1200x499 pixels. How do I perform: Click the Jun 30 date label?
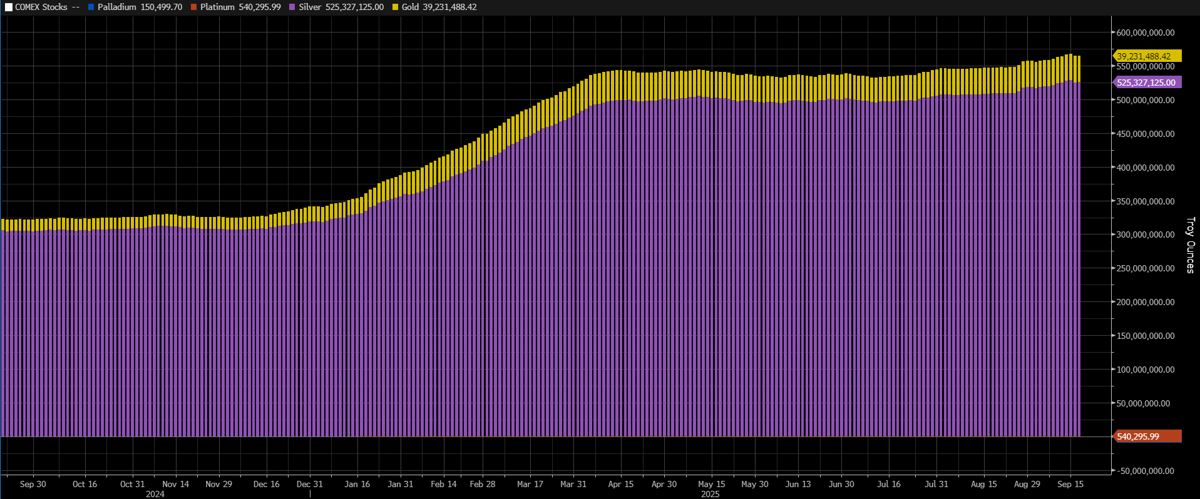pos(841,484)
